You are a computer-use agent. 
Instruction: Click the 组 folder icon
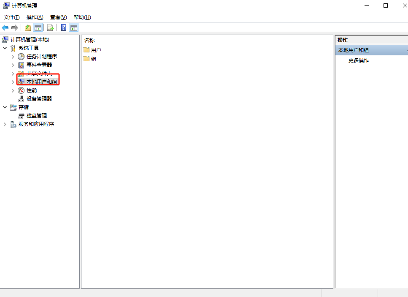coord(86,59)
